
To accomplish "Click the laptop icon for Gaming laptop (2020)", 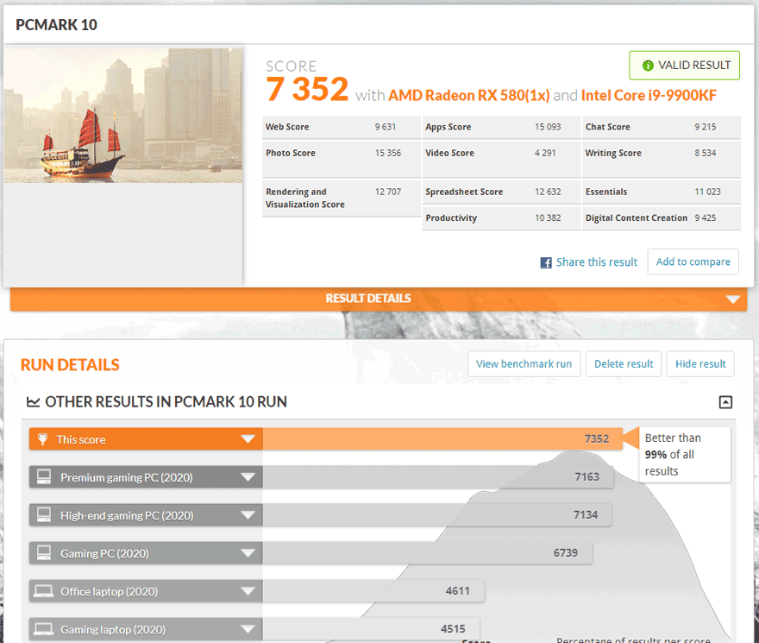I will click(x=44, y=628).
